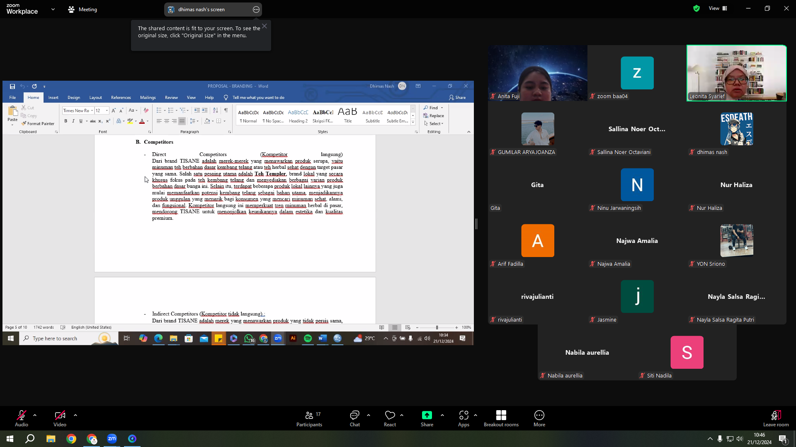Toggle Strikethrough formatting
Image resolution: width=796 pixels, height=447 pixels.
pos(93,121)
